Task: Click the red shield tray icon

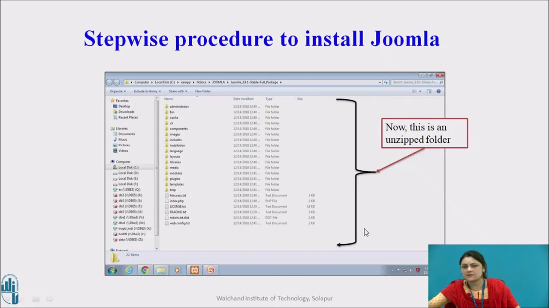Action: 418,270
